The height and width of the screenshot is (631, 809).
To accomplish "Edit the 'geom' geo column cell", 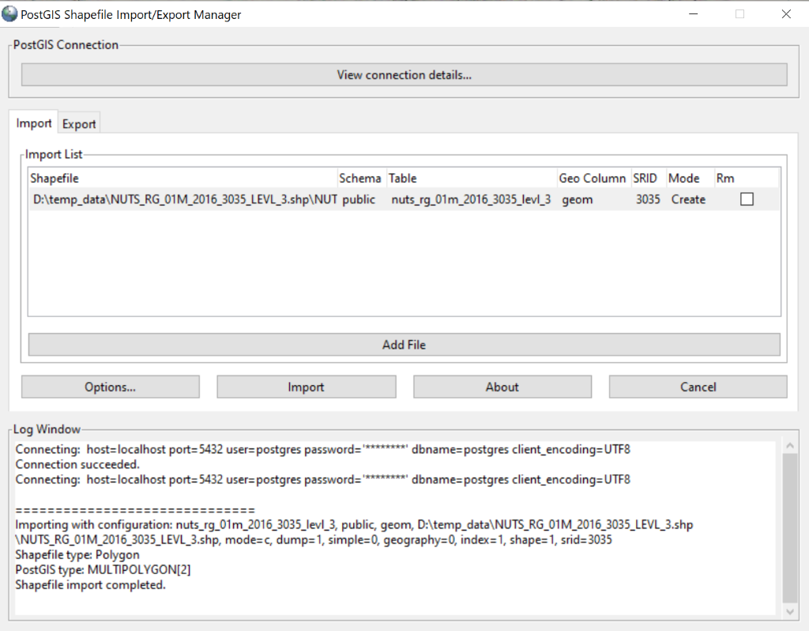I will (x=594, y=199).
